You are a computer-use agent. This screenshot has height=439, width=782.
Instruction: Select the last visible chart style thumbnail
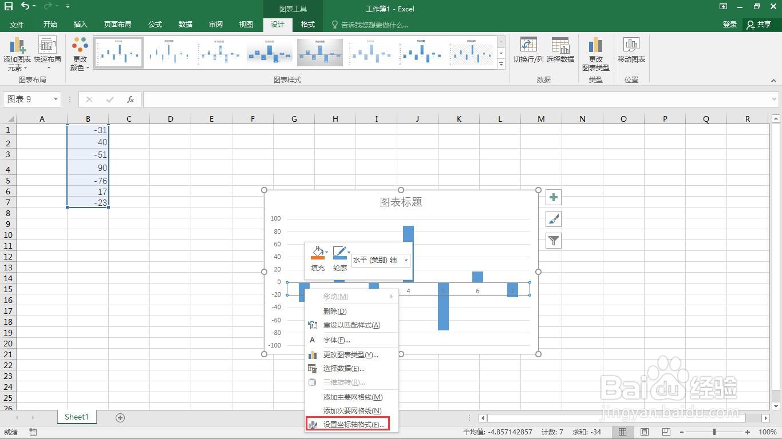pos(471,53)
